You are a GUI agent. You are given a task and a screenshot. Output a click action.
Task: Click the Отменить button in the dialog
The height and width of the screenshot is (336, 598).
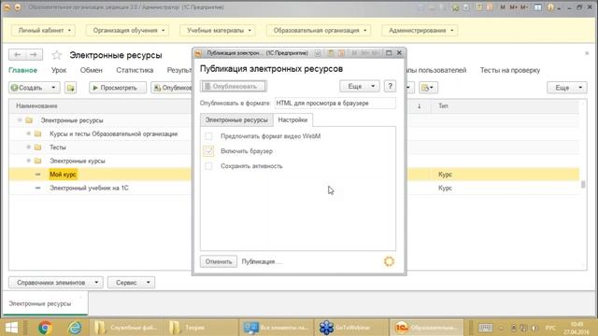click(219, 261)
